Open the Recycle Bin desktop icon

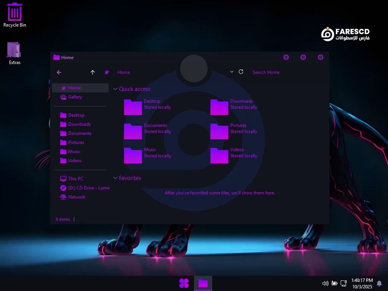click(15, 15)
